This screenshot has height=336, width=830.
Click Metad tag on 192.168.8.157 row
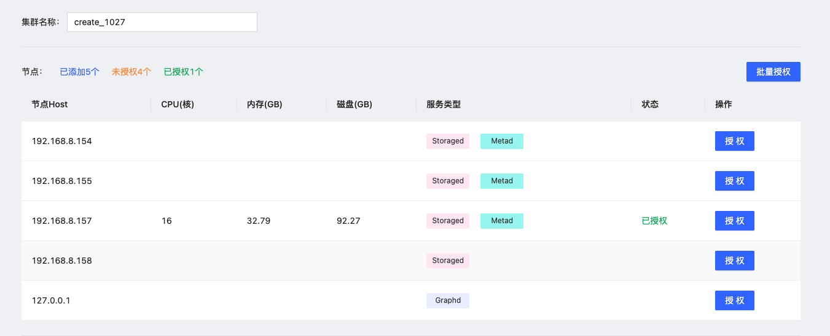point(501,221)
